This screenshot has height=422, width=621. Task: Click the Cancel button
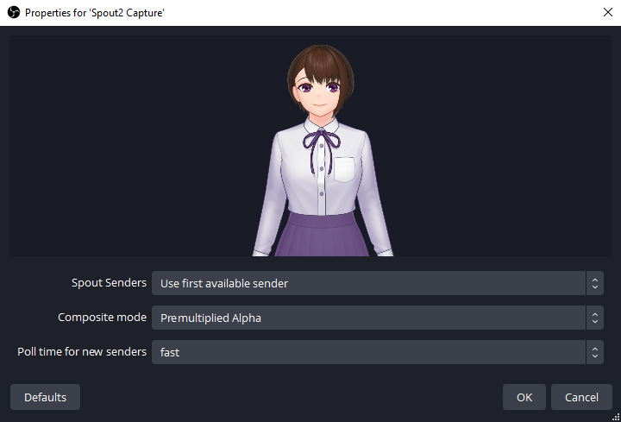pyautogui.click(x=581, y=397)
